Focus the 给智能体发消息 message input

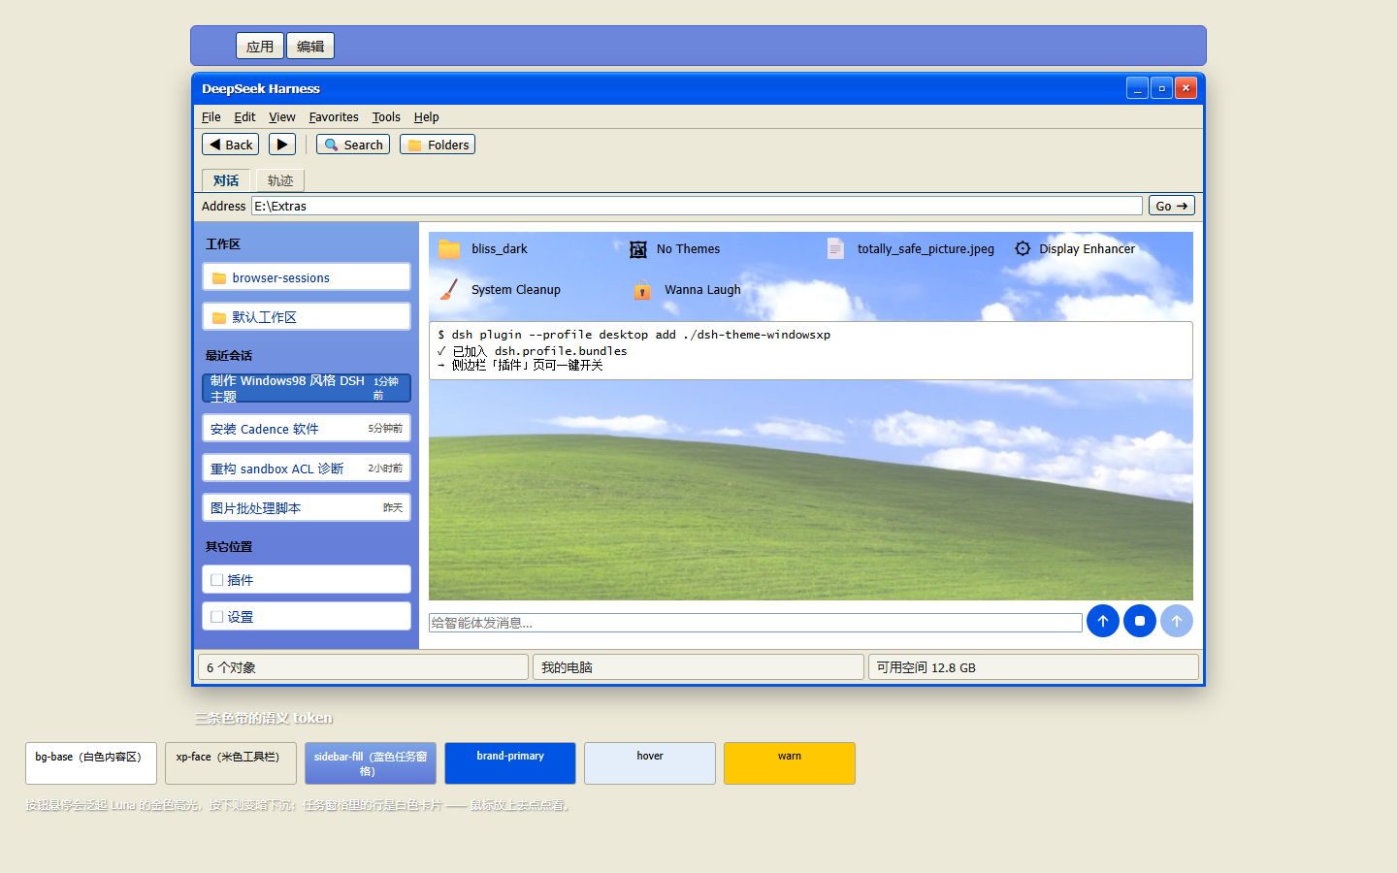point(756,623)
